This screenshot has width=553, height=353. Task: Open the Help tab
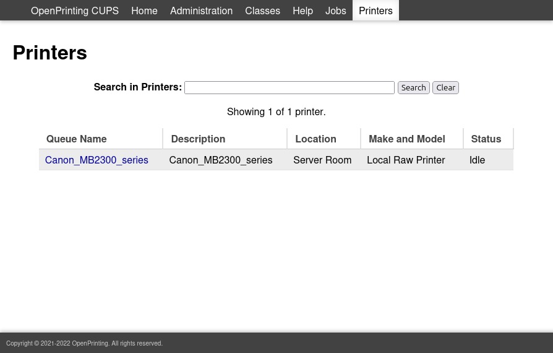click(302, 11)
